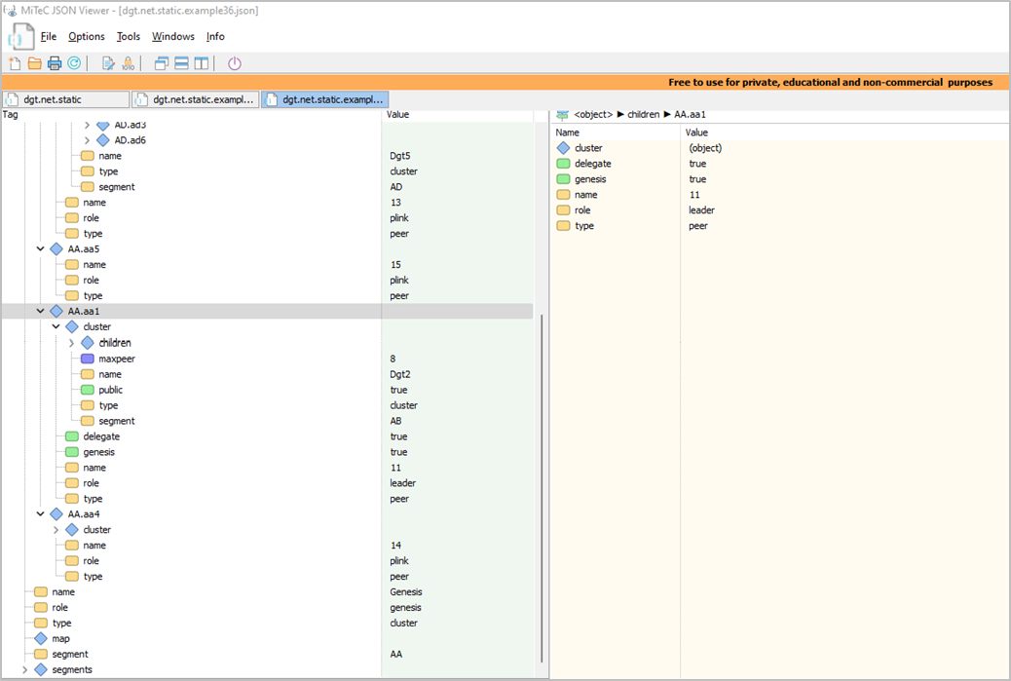
Task: Click the breadcrumb path icon before <object>
Action: pyautogui.click(x=562, y=115)
